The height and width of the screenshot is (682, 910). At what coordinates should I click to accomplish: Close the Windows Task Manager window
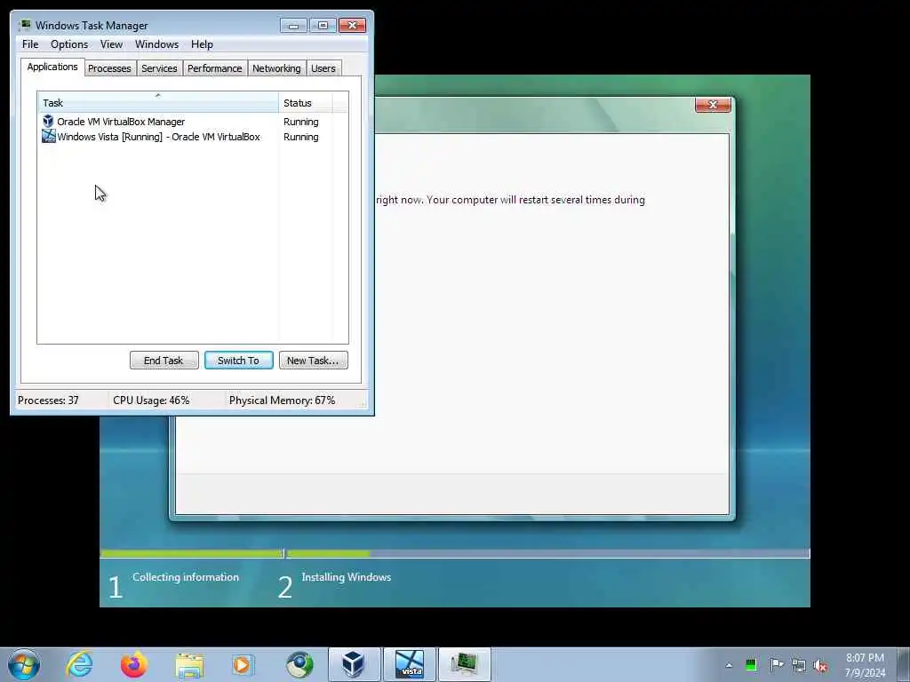[352, 26]
